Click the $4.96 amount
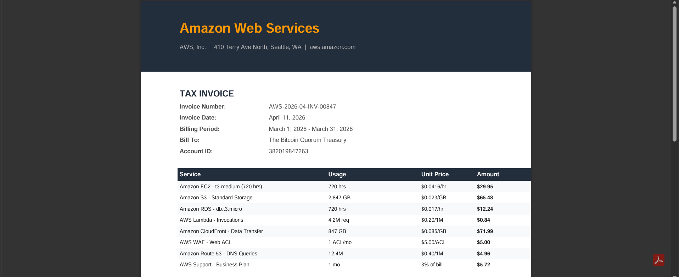This screenshot has width=679, height=277. coord(483,254)
